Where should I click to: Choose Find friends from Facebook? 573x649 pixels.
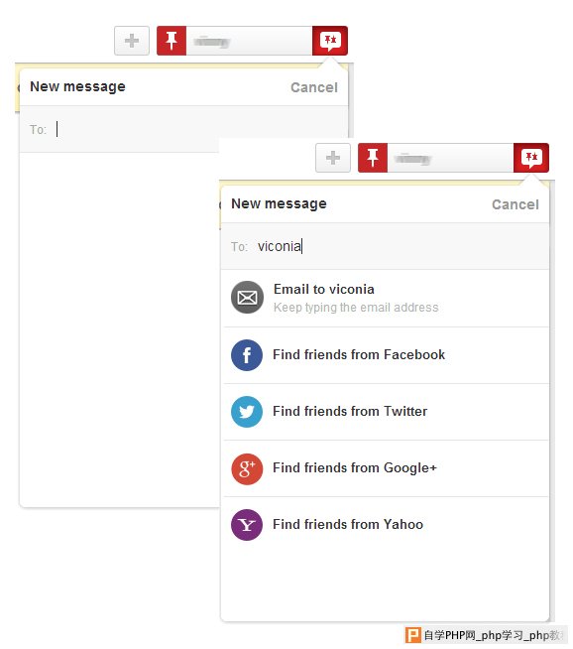coord(385,355)
